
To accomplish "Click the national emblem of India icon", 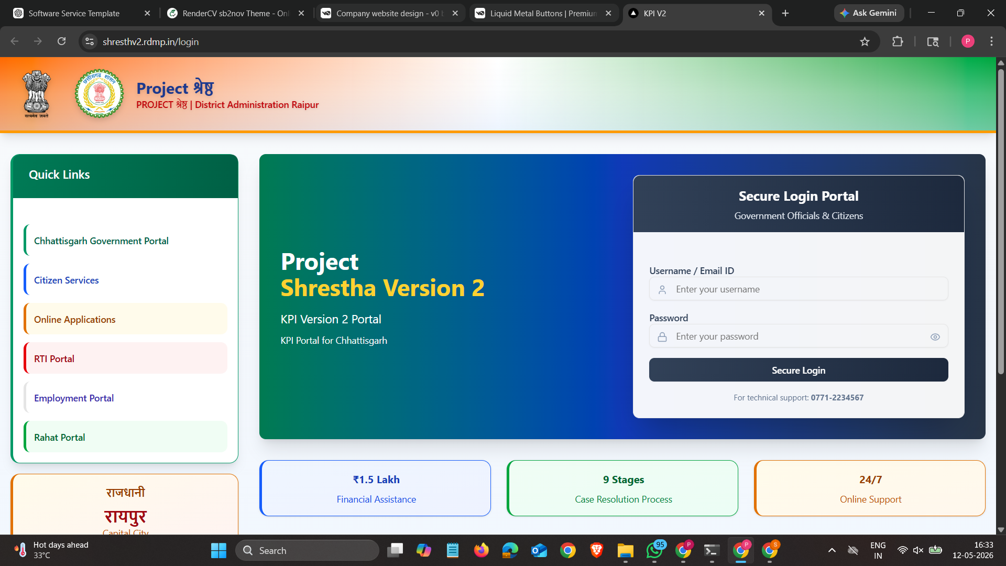I will [37, 94].
